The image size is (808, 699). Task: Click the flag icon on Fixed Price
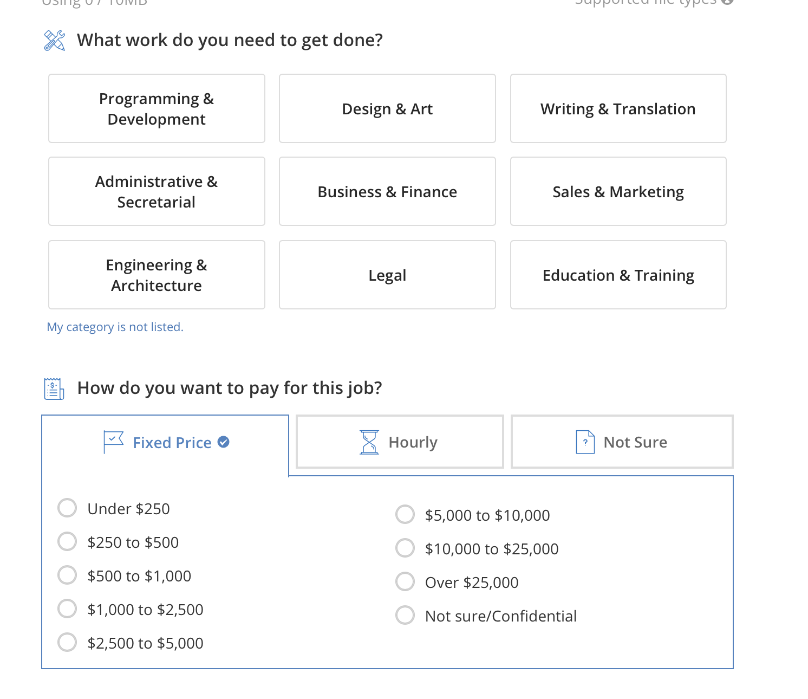[113, 442]
